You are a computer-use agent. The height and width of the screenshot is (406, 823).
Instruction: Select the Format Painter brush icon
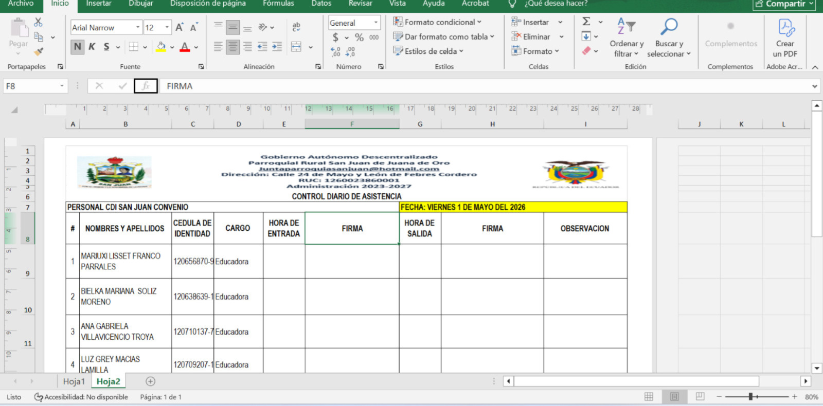pyautogui.click(x=38, y=51)
